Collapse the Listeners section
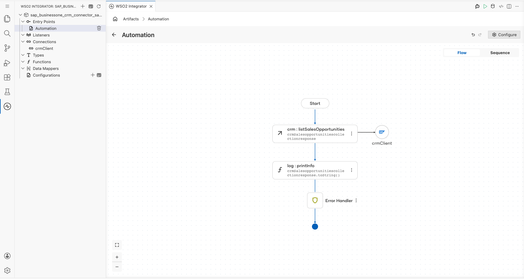This screenshot has height=279, width=524. 23,35
